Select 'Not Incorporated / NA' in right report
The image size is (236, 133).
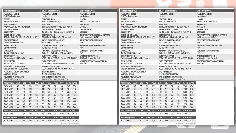tap(206, 37)
